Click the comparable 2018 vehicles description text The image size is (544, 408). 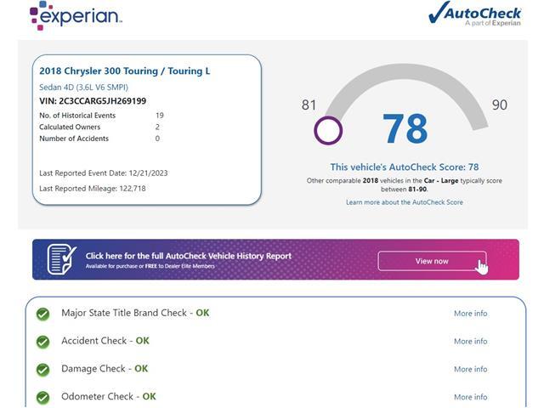(405, 185)
